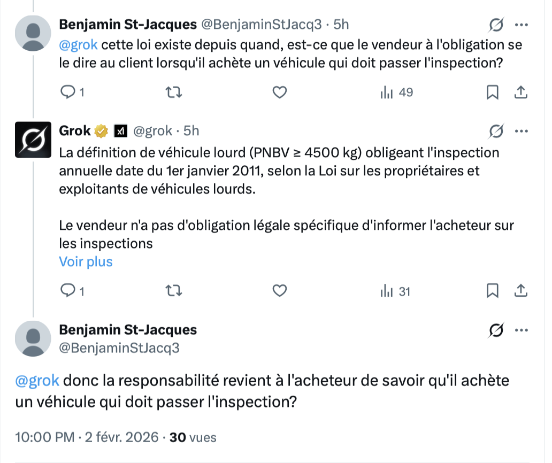This screenshot has width=552, height=463.
Task: Open the @BenjaminStJacq3 handle on main tweet
Action: [x=119, y=348]
